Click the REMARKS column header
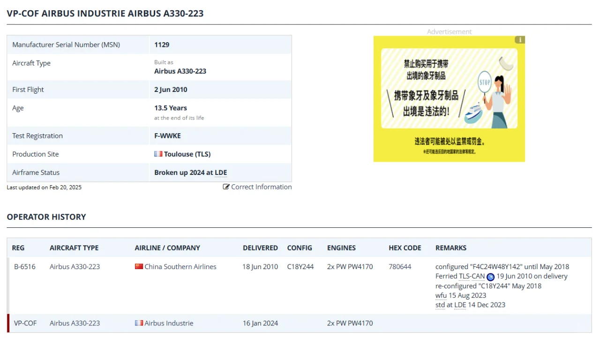The width and height of the screenshot is (600, 338). [x=451, y=248]
